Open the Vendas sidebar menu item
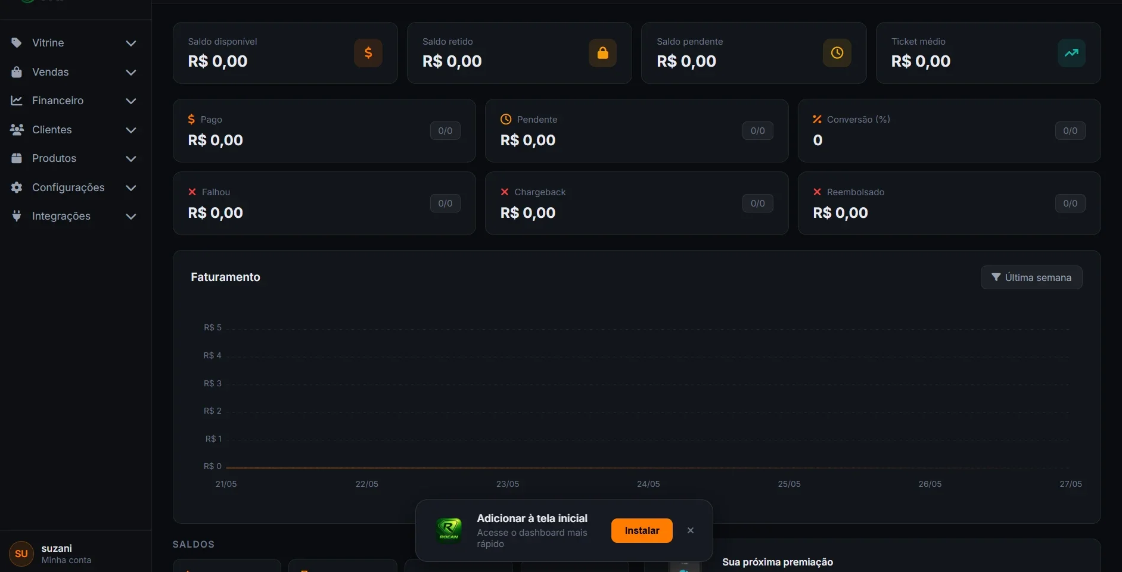 click(x=74, y=72)
